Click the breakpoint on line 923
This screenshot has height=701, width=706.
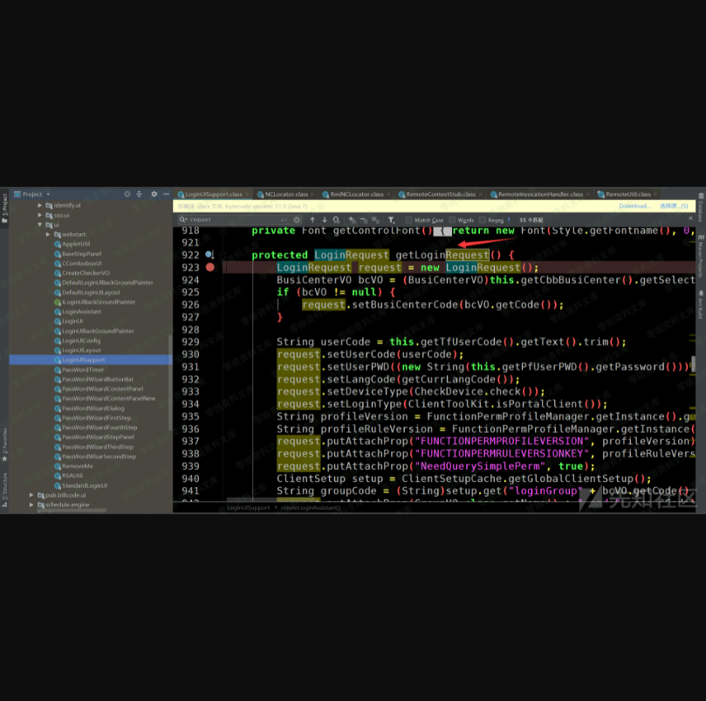209,267
